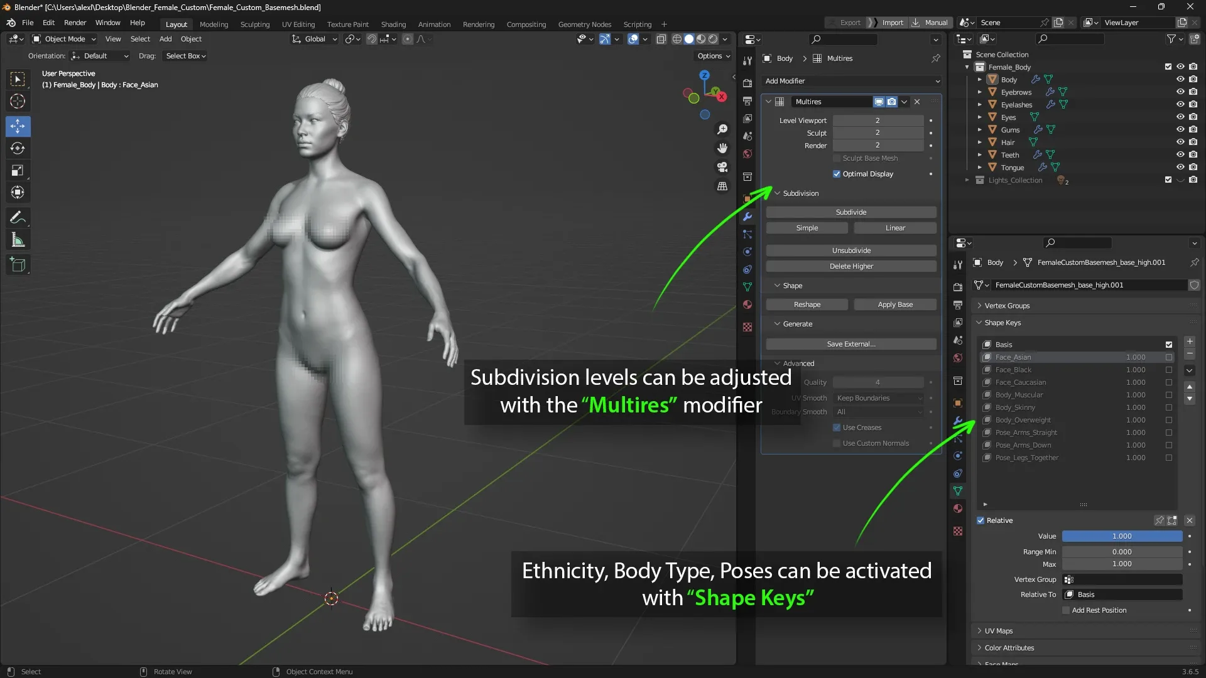This screenshot has height=678, width=1206.
Task: Select the Annotate pencil tool
Action: tap(18, 218)
